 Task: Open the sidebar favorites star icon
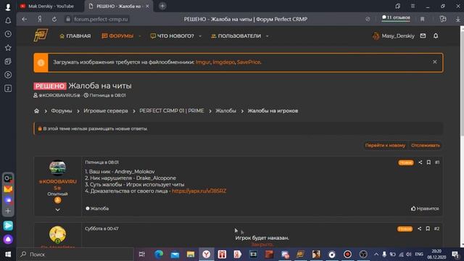8,48
